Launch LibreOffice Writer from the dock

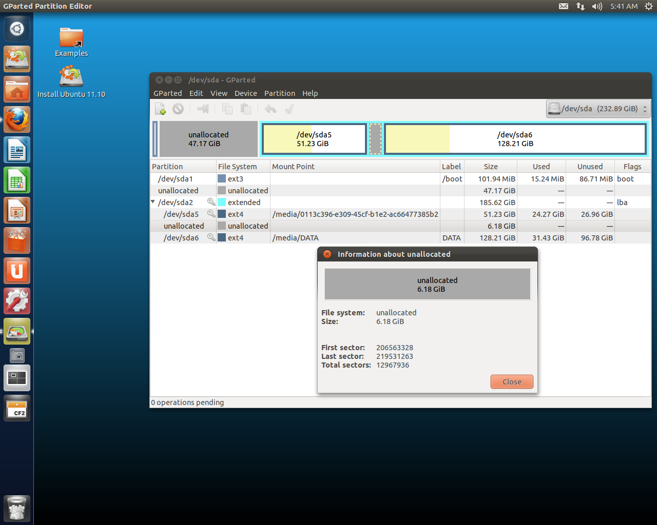[x=17, y=150]
